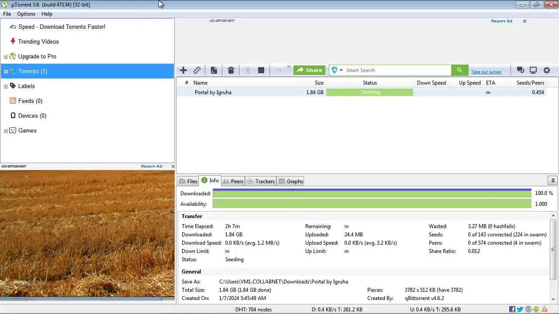The width and height of the screenshot is (559, 314).
Task: Click the globe network status icon
Action: pyautogui.click(x=528, y=309)
